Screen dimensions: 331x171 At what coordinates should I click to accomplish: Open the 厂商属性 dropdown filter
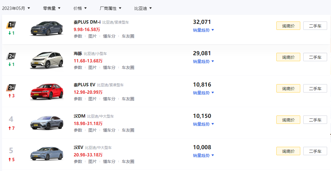tap(110, 8)
